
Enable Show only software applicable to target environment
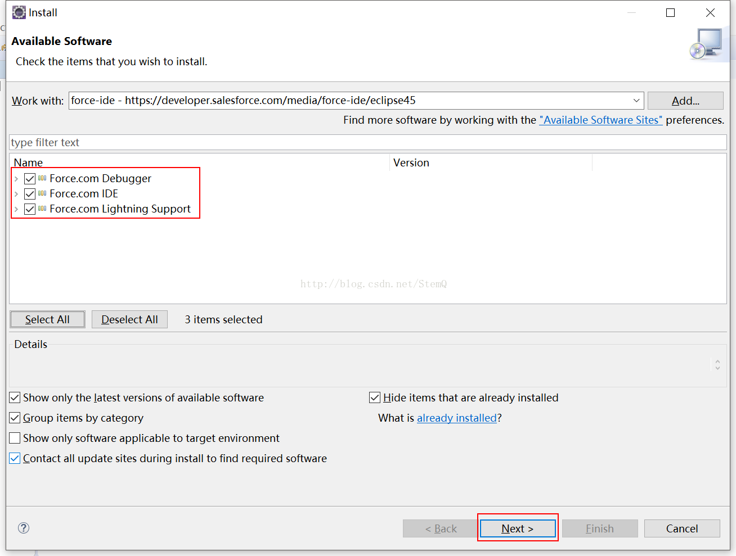click(15, 439)
